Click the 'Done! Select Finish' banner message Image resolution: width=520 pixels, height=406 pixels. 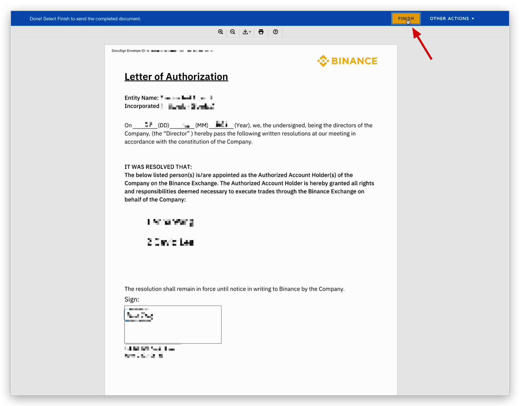pos(85,19)
